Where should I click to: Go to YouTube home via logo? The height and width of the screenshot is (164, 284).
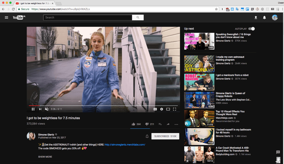[19, 17]
